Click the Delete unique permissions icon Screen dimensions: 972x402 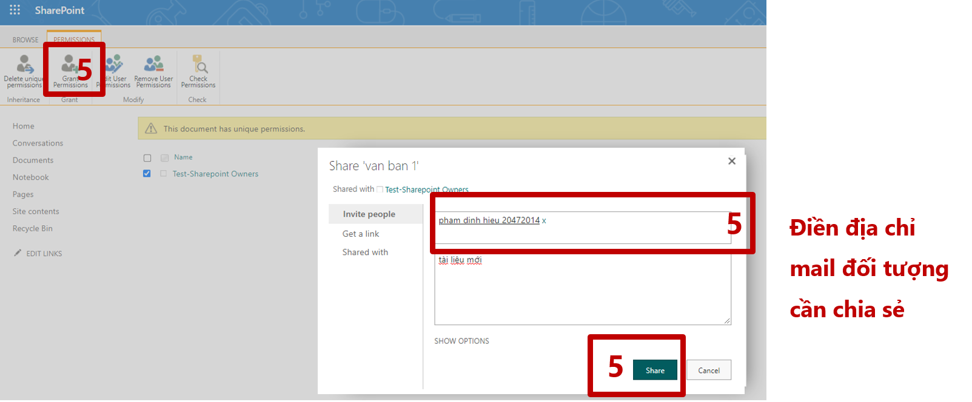click(x=24, y=64)
